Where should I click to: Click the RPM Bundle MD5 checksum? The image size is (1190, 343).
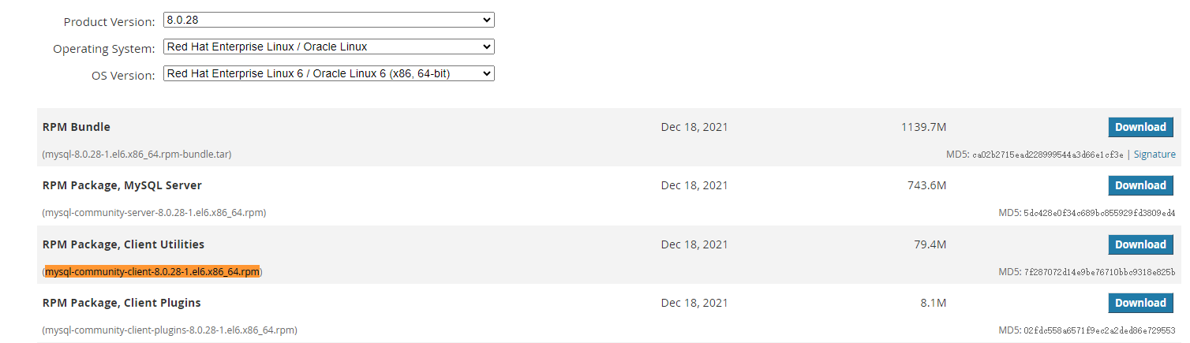click(1047, 155)
